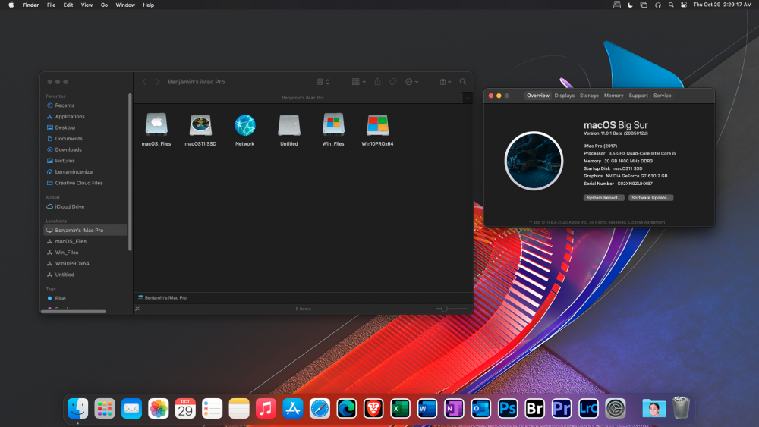The image size is (759, 427).
Task: Select Downloads in the Finder sidebar
Action: 68,150
